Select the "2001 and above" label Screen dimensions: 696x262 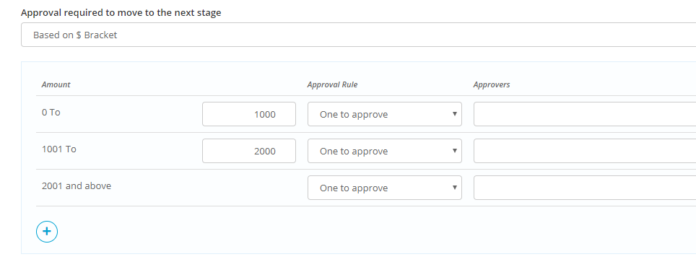(x=77, y=186)
